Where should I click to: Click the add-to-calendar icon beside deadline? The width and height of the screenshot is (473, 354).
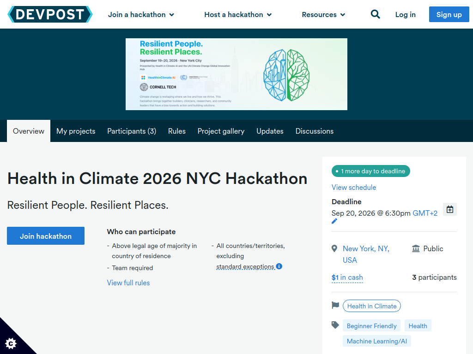click(450, 210)
